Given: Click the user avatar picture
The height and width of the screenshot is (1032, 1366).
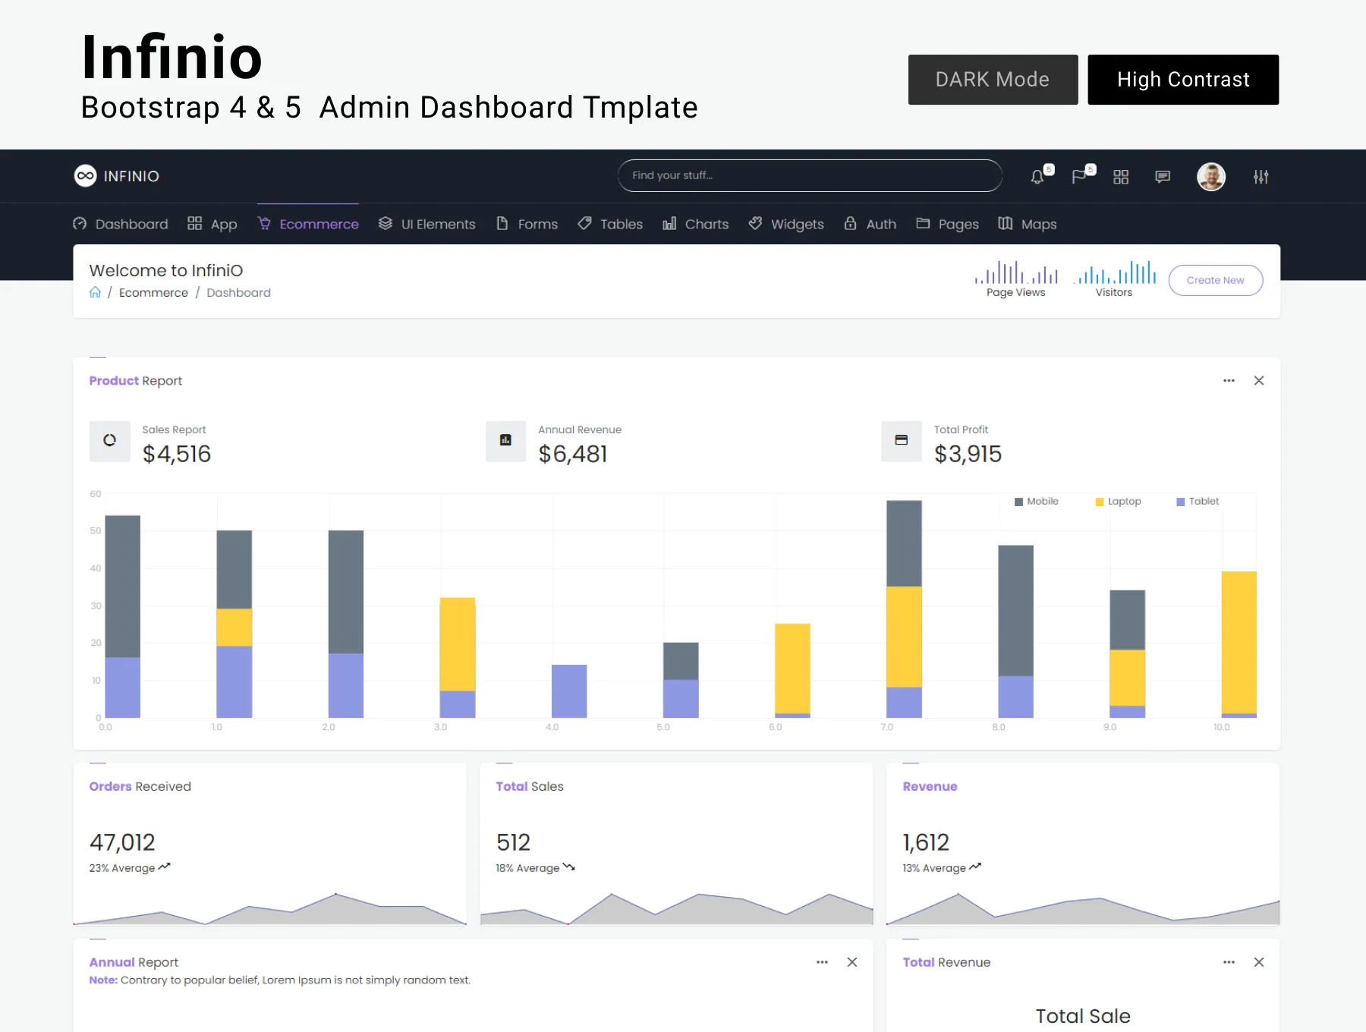Looking at the screenshot, I should click(1211, 177).
